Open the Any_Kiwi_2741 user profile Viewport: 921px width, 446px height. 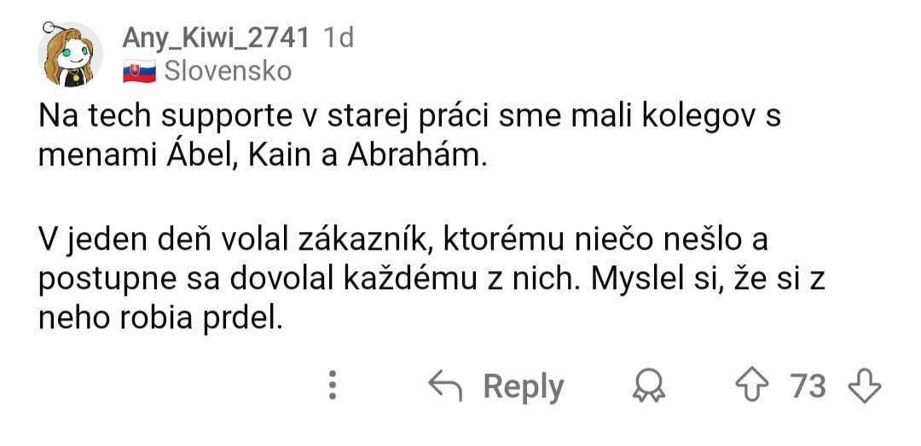coord(215,37)
